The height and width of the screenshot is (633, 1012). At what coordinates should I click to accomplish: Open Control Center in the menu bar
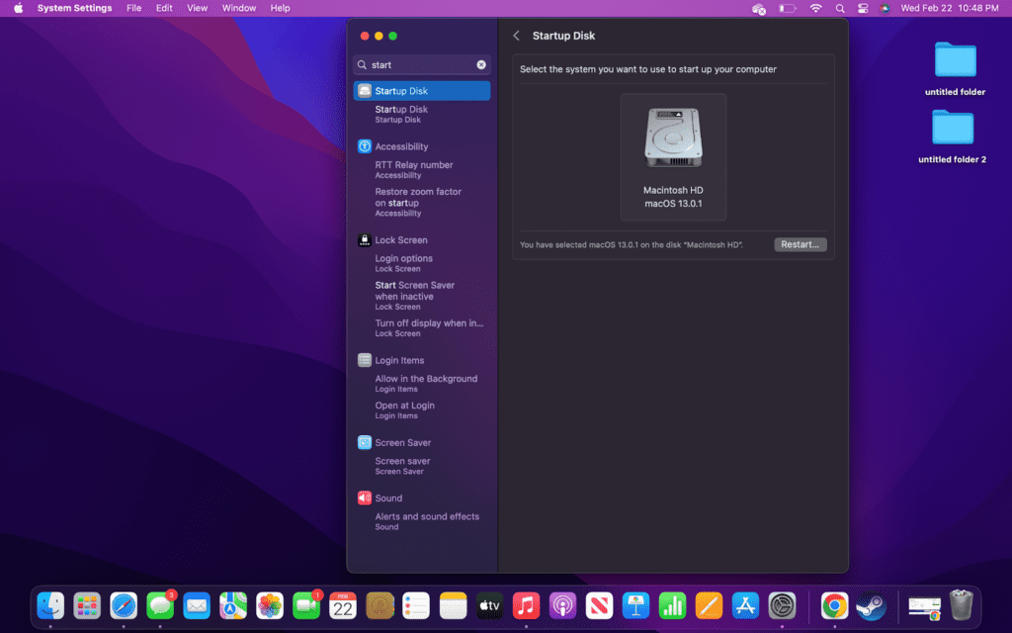(x=862, y=8)
